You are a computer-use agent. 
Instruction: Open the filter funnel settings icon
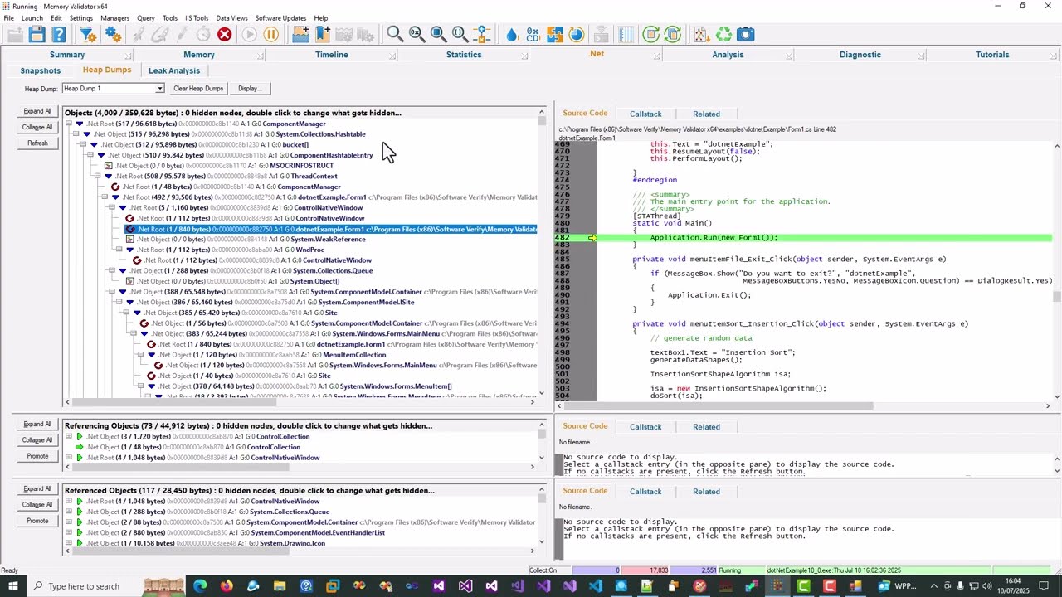(88, 34)
